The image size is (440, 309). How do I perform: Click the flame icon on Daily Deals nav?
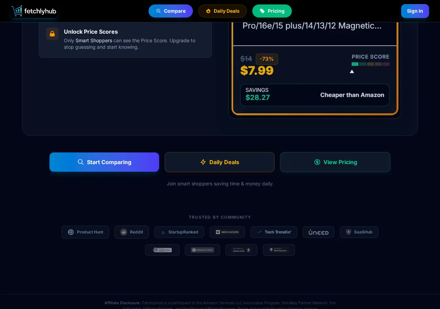point(208,11)
